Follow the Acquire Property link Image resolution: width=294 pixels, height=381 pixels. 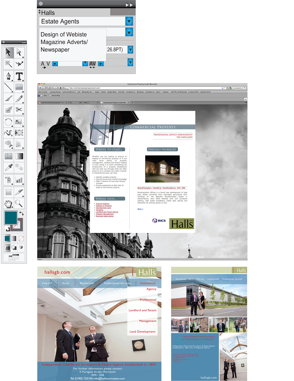click(103, 204)
